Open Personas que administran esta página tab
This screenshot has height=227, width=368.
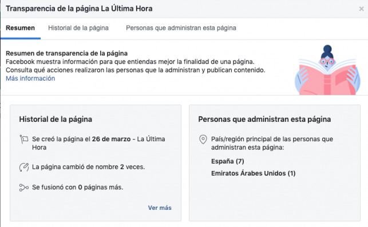click(x=181, y=28)
